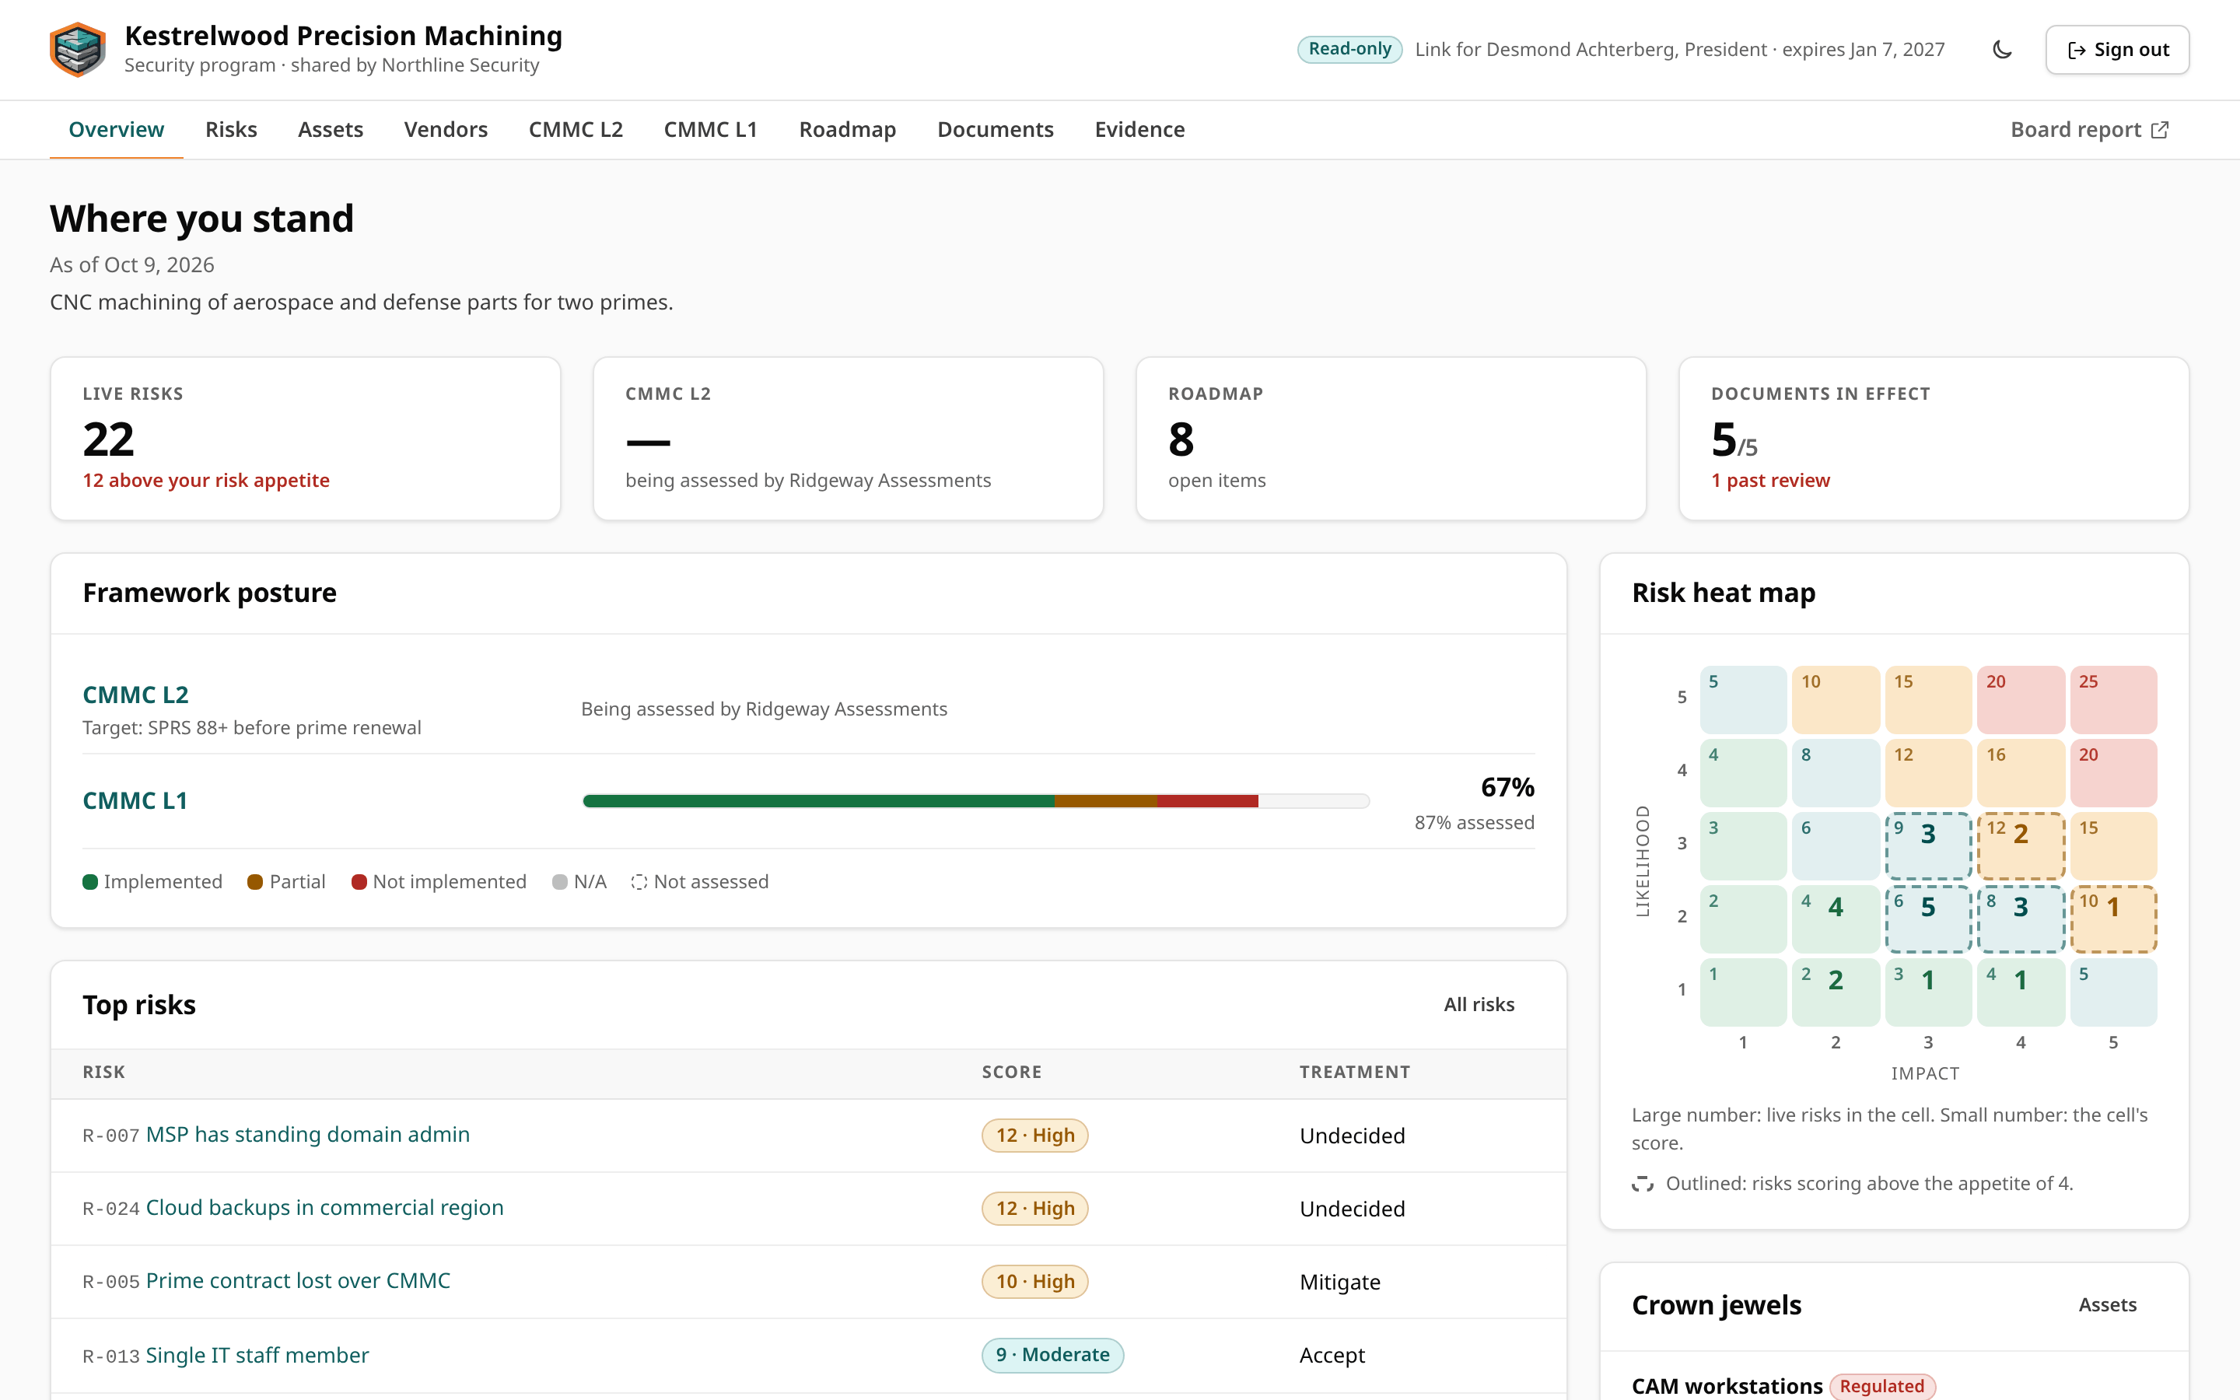Open CMMC L1 framework posture link
This screenshot has width=2240, height=1400.
click(x=135, y=800)
